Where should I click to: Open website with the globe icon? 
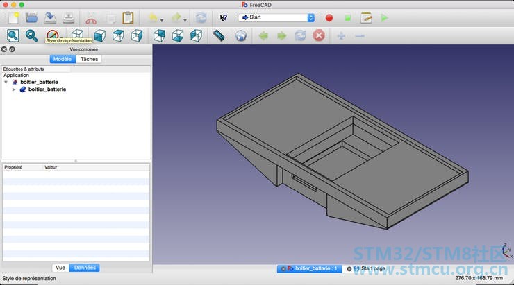coord(241,35)
